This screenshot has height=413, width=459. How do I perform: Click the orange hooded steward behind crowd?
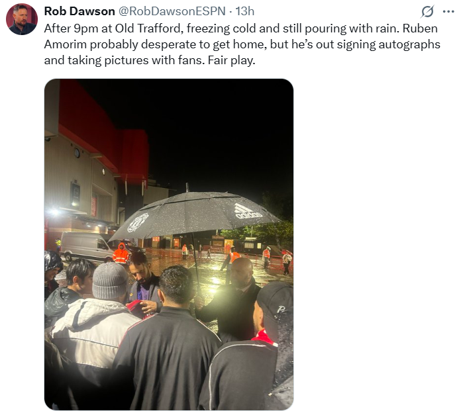click(121, 253)
